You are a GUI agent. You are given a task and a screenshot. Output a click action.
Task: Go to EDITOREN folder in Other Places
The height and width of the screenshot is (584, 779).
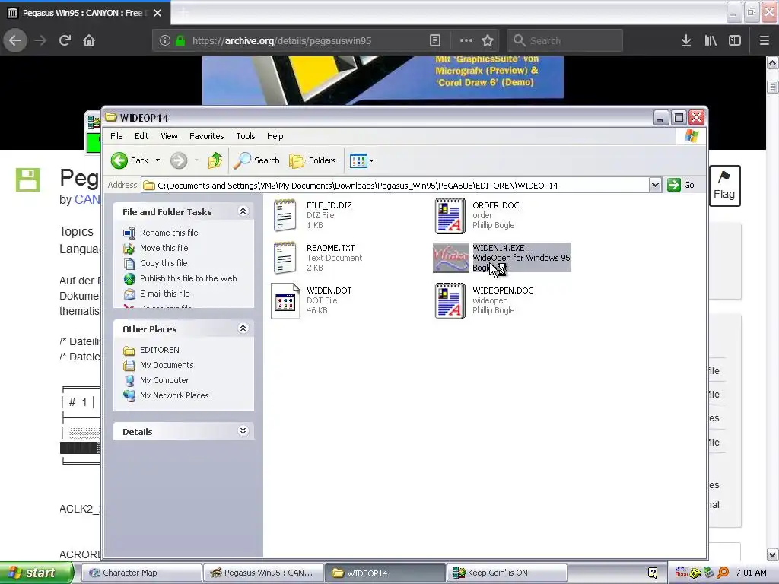[160, 350]
